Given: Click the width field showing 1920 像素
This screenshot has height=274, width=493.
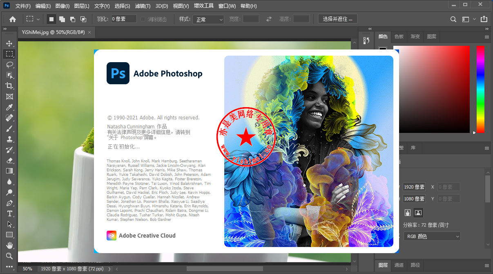Looking at the screenshot, I should coord(414,187).
